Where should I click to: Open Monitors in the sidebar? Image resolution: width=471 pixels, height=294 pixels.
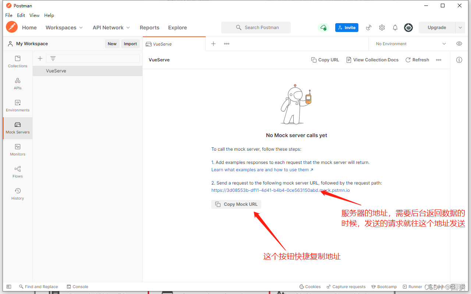(x=18, y=150)
